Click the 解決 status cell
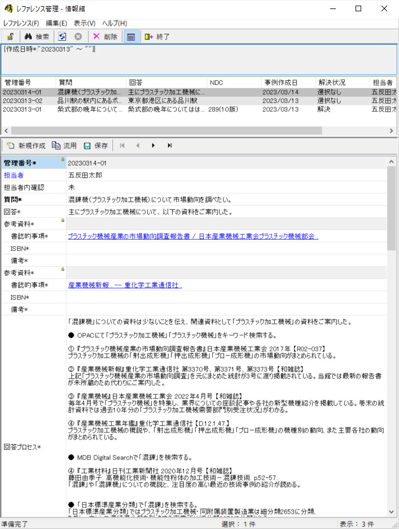 click(323, 109)
